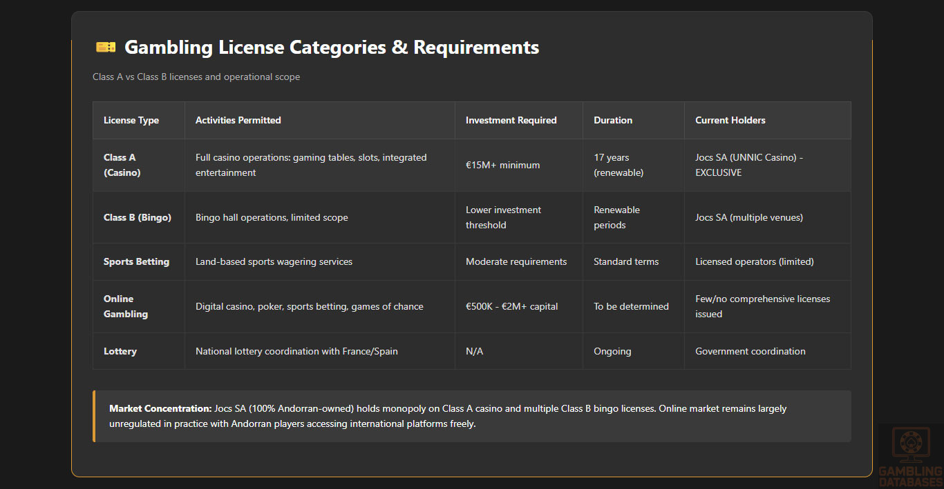Click the Current Holders column header

[730, 120]
